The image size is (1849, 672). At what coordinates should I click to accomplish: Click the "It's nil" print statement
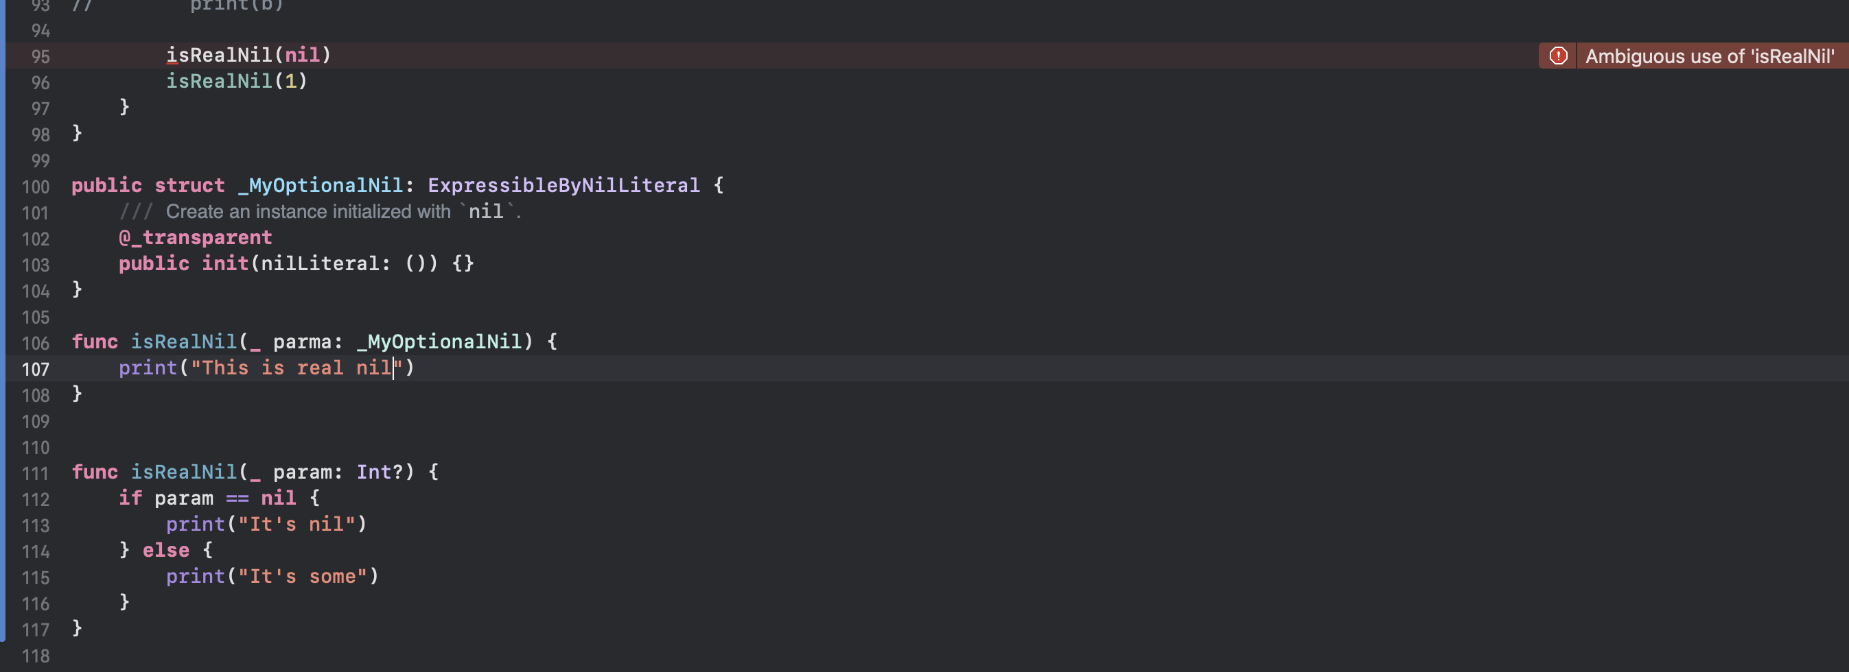coord(266,525)
